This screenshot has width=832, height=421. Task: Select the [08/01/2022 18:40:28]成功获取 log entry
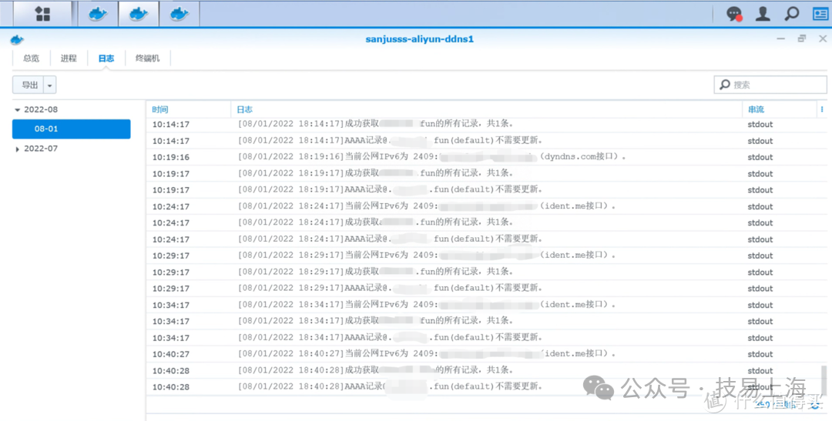[376, 370]
